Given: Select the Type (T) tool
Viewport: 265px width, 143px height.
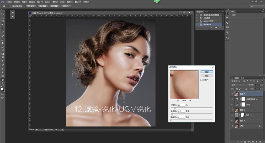Looking at the screenshot, I should pos(3,68).
